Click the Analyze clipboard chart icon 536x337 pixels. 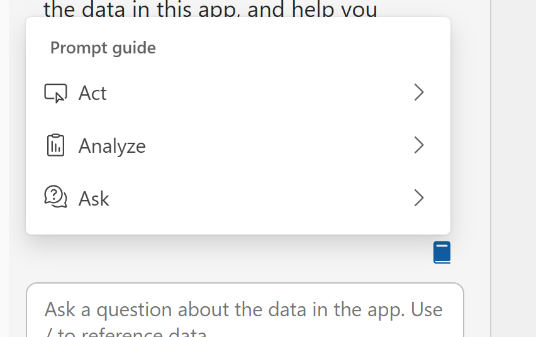(55, 146)
